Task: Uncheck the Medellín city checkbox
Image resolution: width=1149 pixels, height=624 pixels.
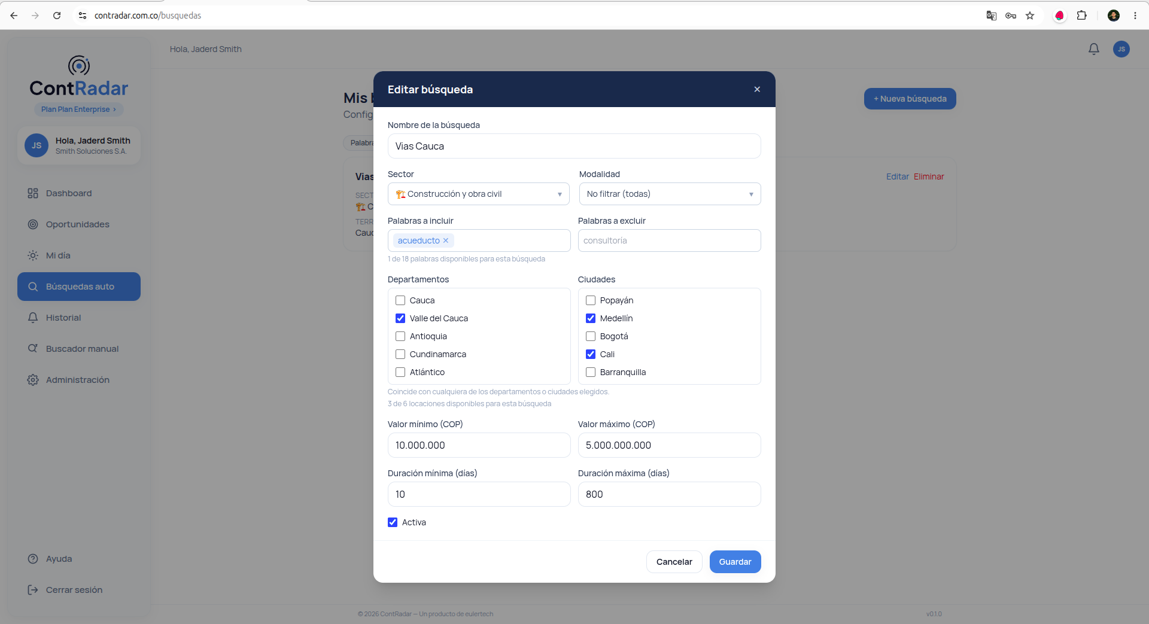Action: 591,318
